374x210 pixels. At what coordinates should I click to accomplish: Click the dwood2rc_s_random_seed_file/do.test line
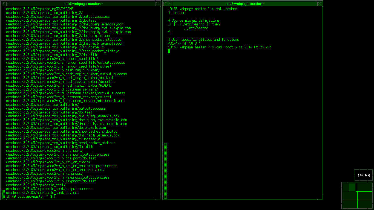[59, 66]
